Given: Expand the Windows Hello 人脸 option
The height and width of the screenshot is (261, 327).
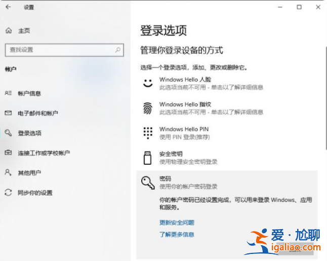Looking at the screenshot, I should click(227, 83).
